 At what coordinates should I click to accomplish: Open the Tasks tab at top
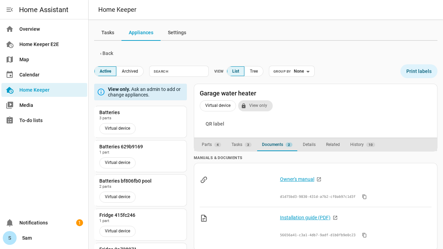click(x=108, y=33)
